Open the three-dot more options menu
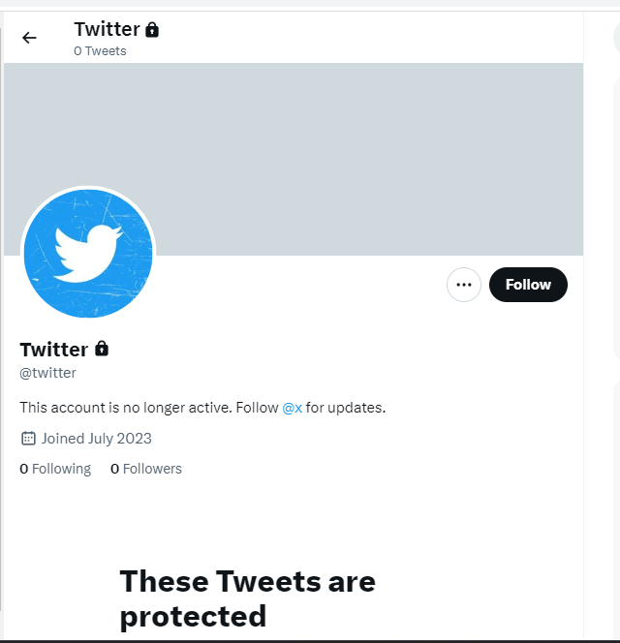The height and width of the screenshot is (643, 620). (x=464, y=285)
